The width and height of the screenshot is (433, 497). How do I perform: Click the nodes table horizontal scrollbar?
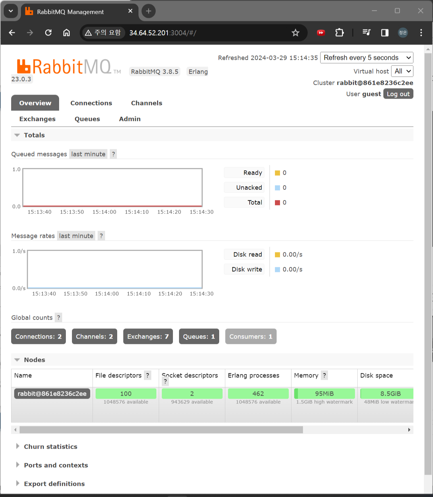click(161, 430)
